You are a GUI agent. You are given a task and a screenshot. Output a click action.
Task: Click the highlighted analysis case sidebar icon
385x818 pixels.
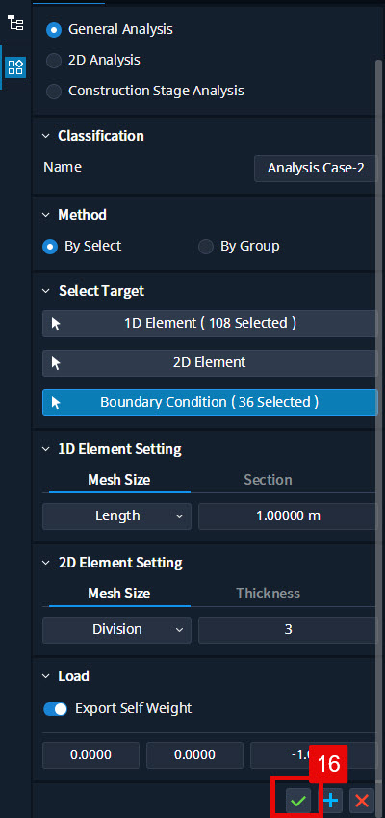(15, 67)
